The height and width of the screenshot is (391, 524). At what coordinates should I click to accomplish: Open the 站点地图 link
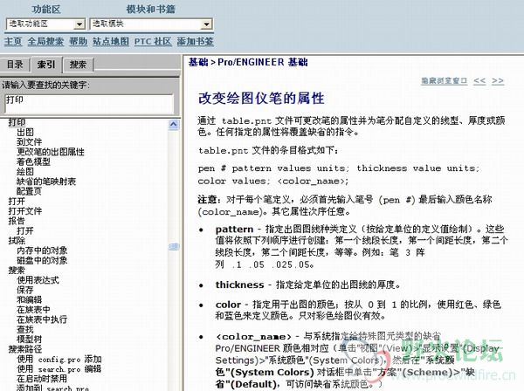point(111,41)
